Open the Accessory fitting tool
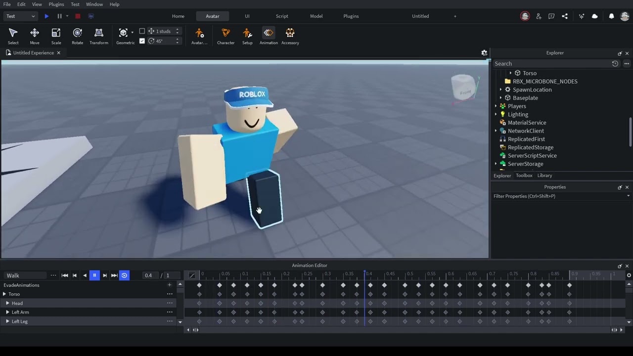Viewport: 633px width, 356px height. pyautogui.click(x=290, y=36)
